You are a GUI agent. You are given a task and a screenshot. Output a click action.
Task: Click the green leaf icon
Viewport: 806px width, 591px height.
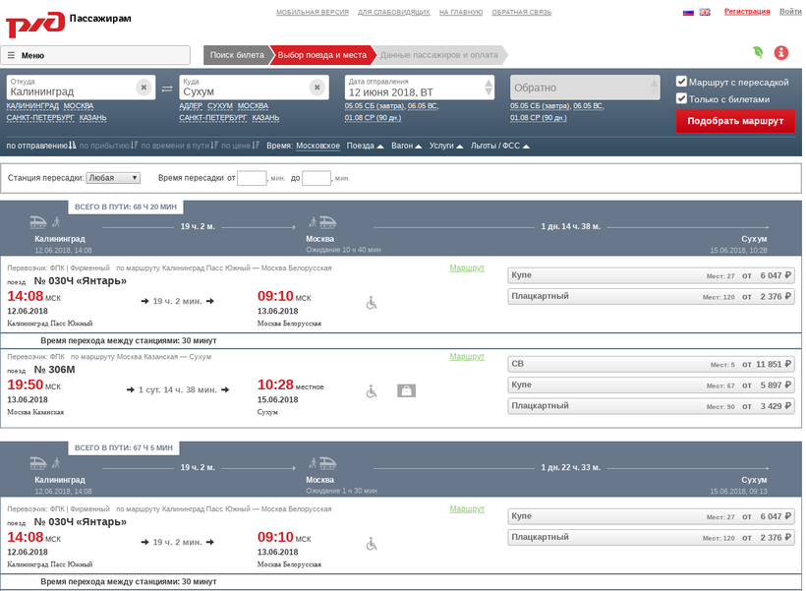click(758, 53)
